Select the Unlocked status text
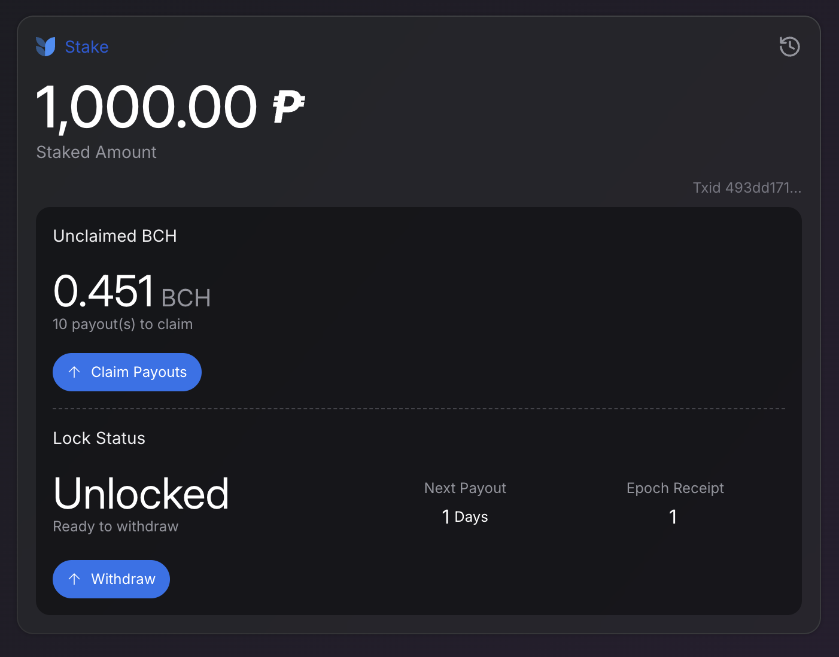The width and height of the screenshot is (839, 657). [141, 493]
